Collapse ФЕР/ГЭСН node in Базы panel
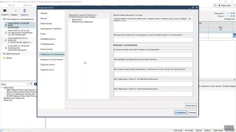Viewport: 236px width, 132px height. tap(2, 88)
